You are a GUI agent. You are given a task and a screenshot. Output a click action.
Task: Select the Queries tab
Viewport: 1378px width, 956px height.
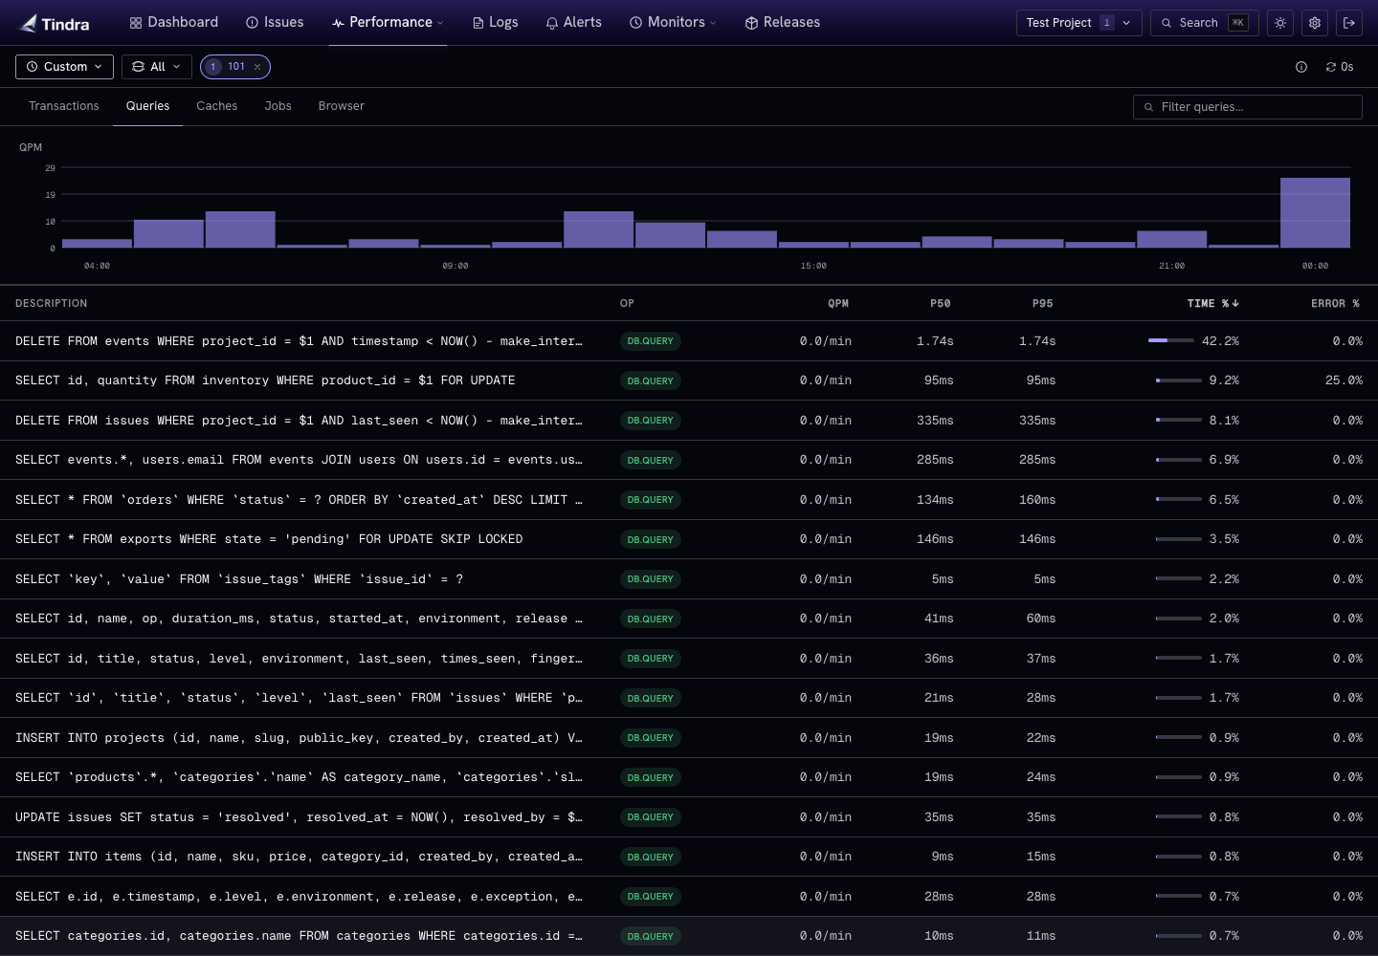147,106
